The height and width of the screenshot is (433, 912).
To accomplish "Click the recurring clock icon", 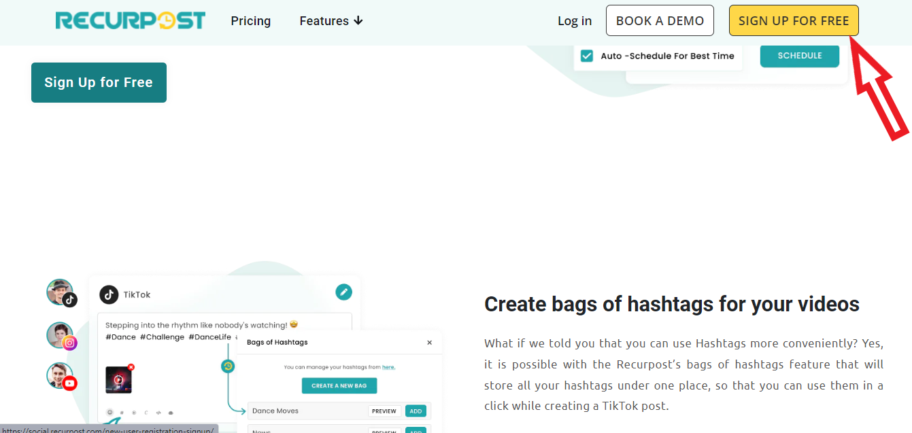I will click(229, 366).
